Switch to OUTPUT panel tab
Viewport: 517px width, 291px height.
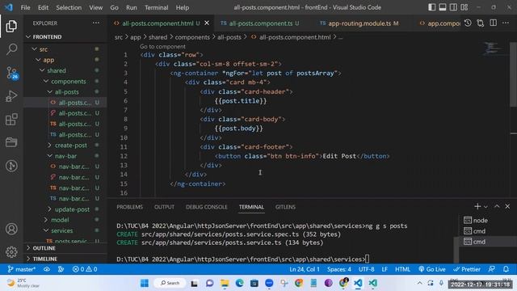click(x=164, y=207)
